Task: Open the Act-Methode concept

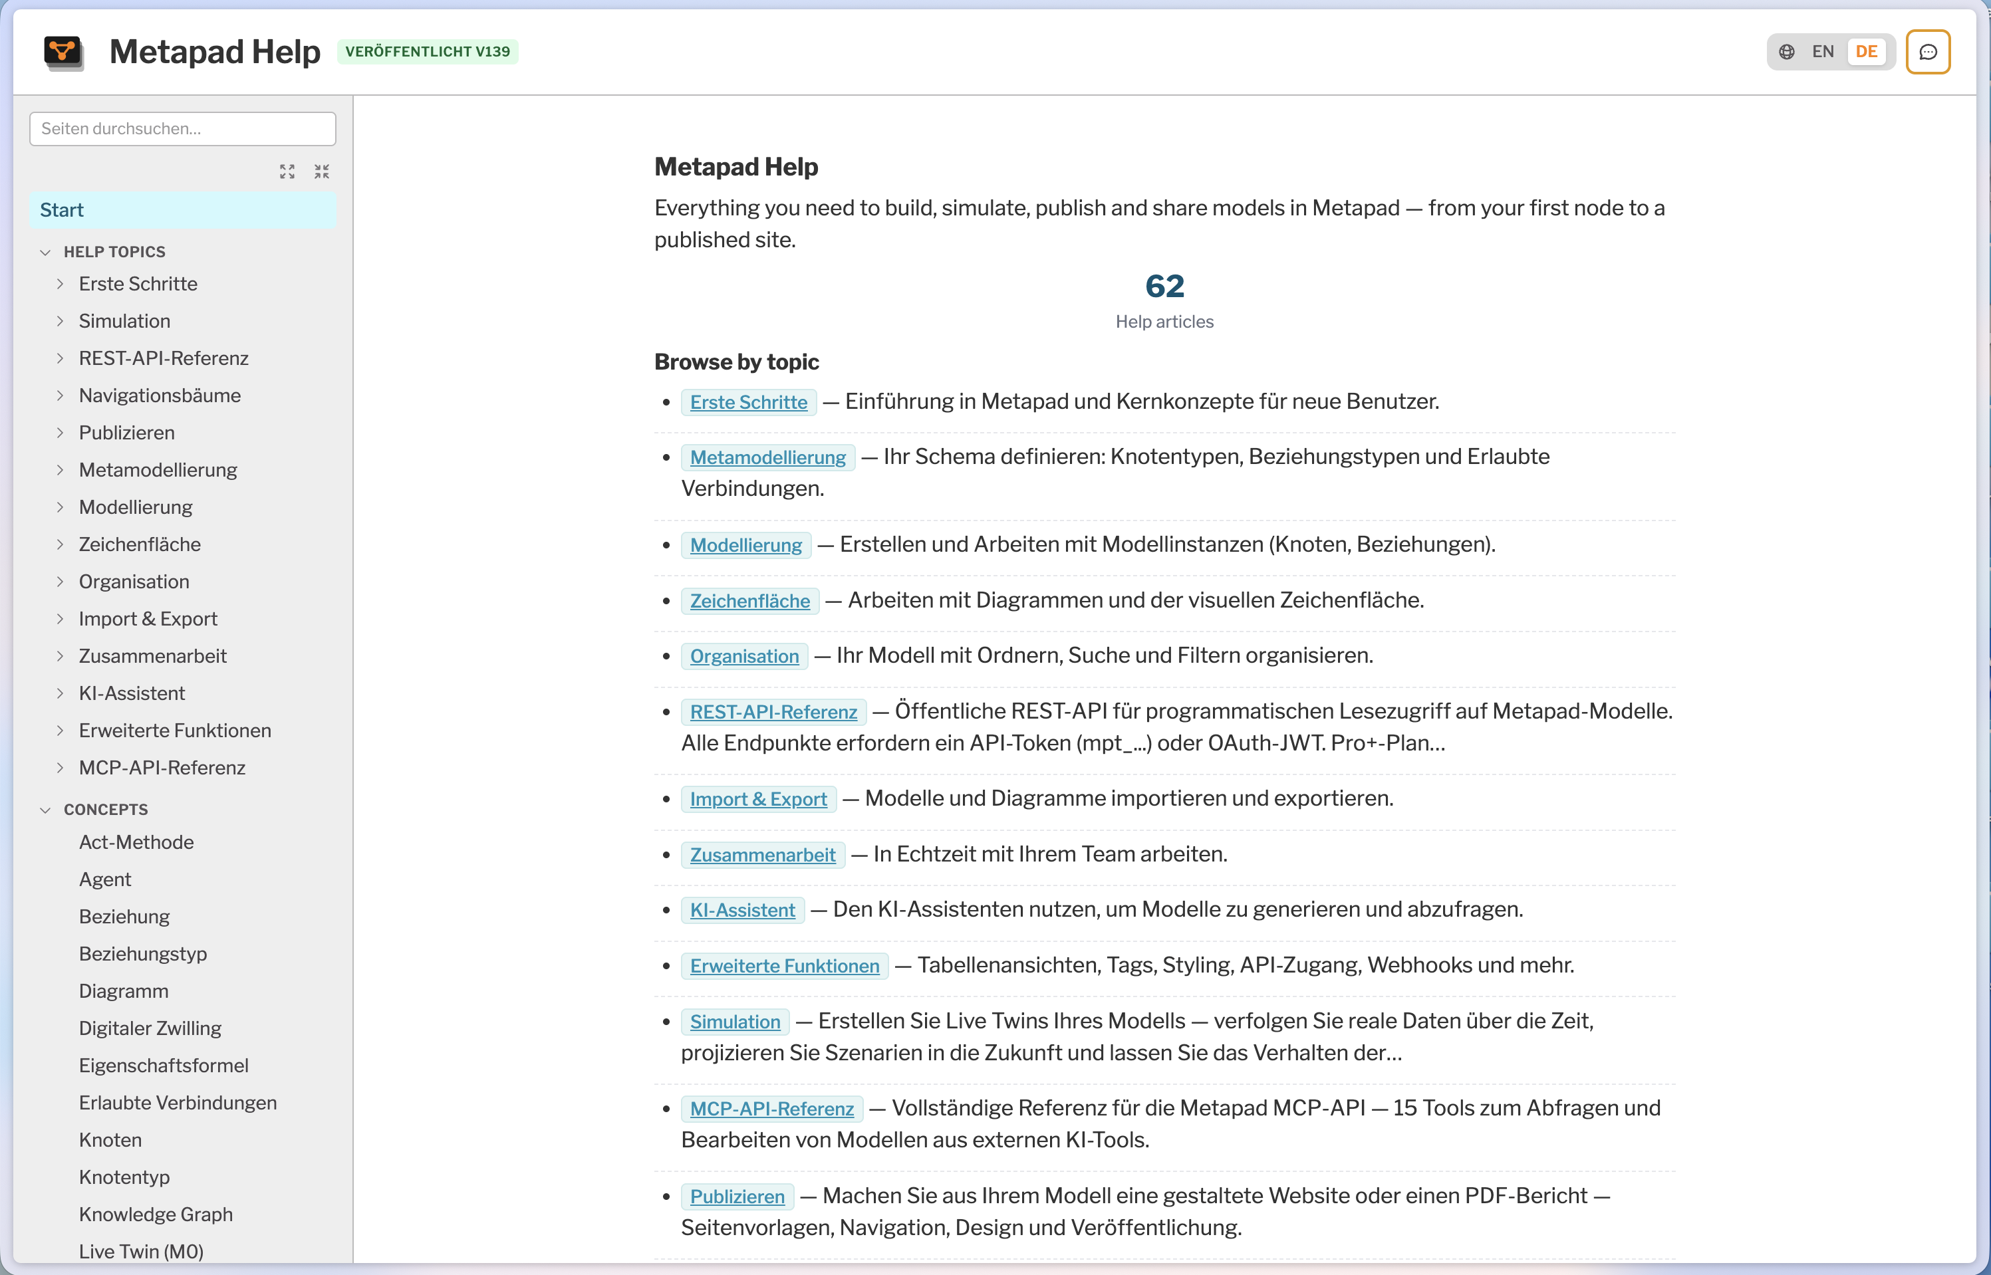Action: click(136, 843)
